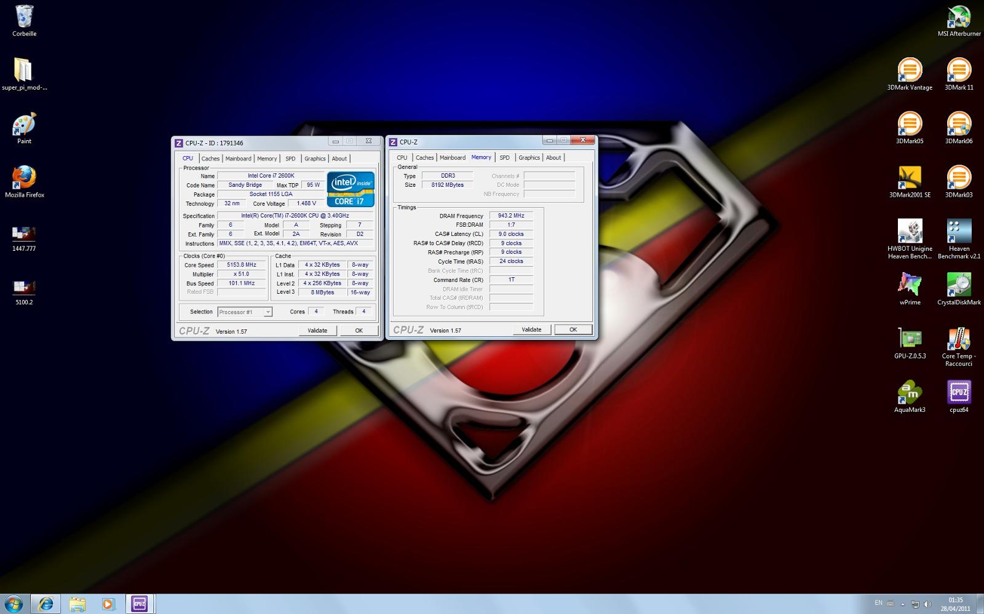This screenshot has height=614, width=984.
Task: Open the Corbeille recycle bin icon
Action: tap(24, 20)
